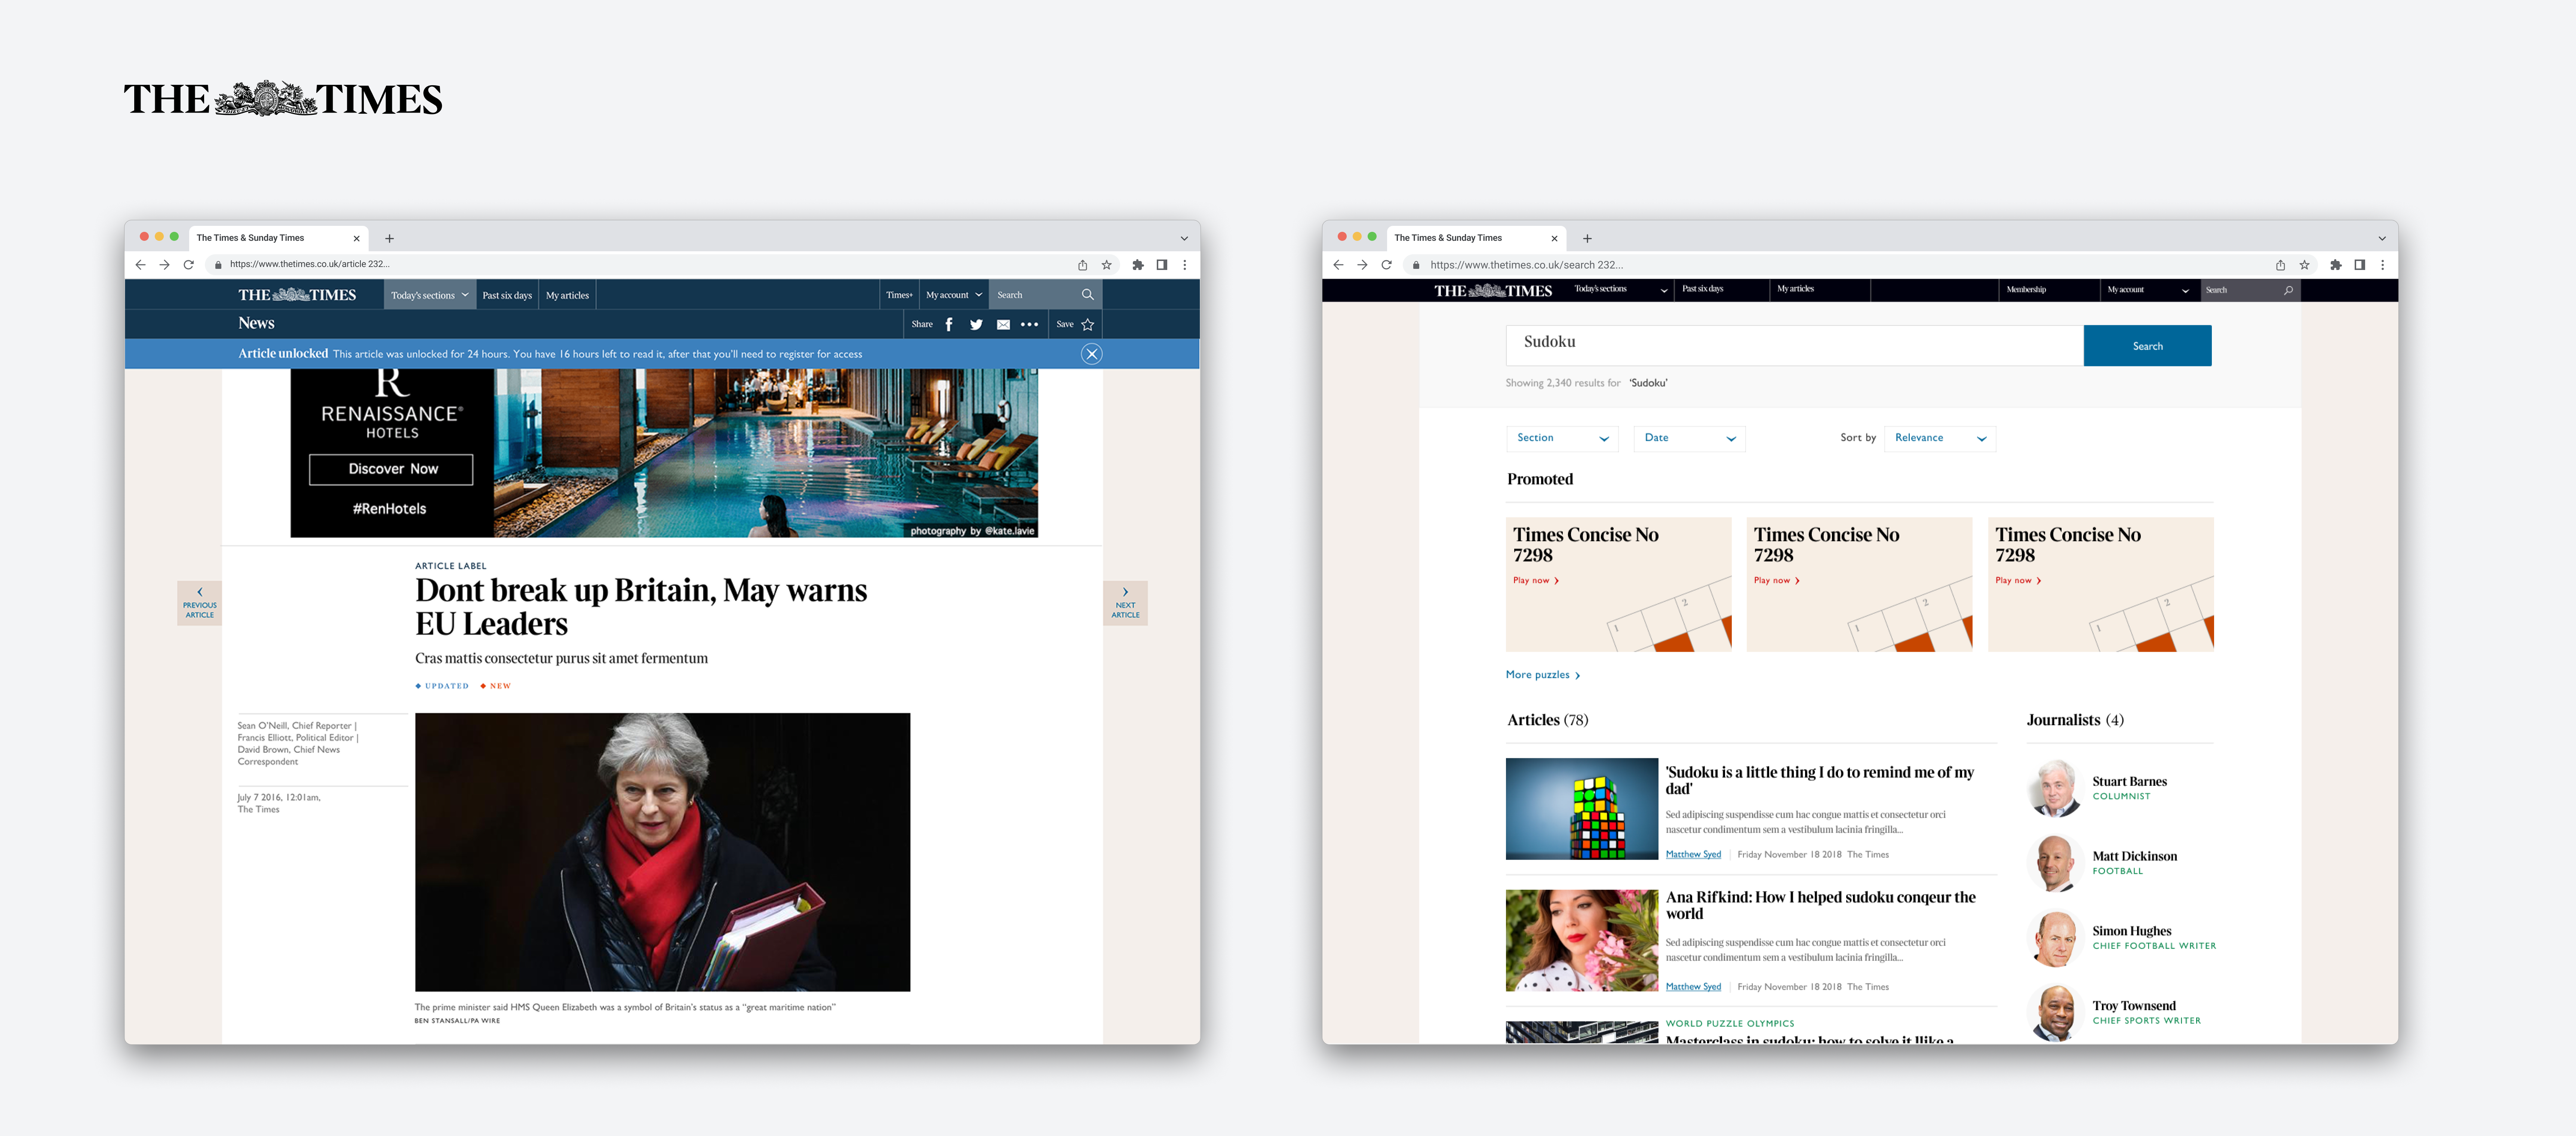Screen dimensions: 2576x1136
Task: Open Past six days in right window
Action: tap(1703, 289)
